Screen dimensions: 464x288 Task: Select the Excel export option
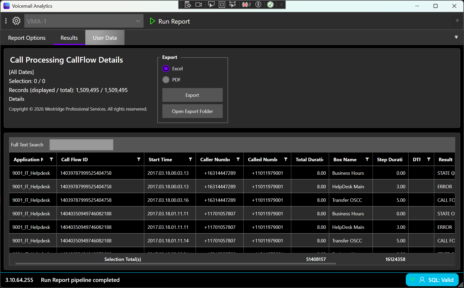[x=166, y=69]
